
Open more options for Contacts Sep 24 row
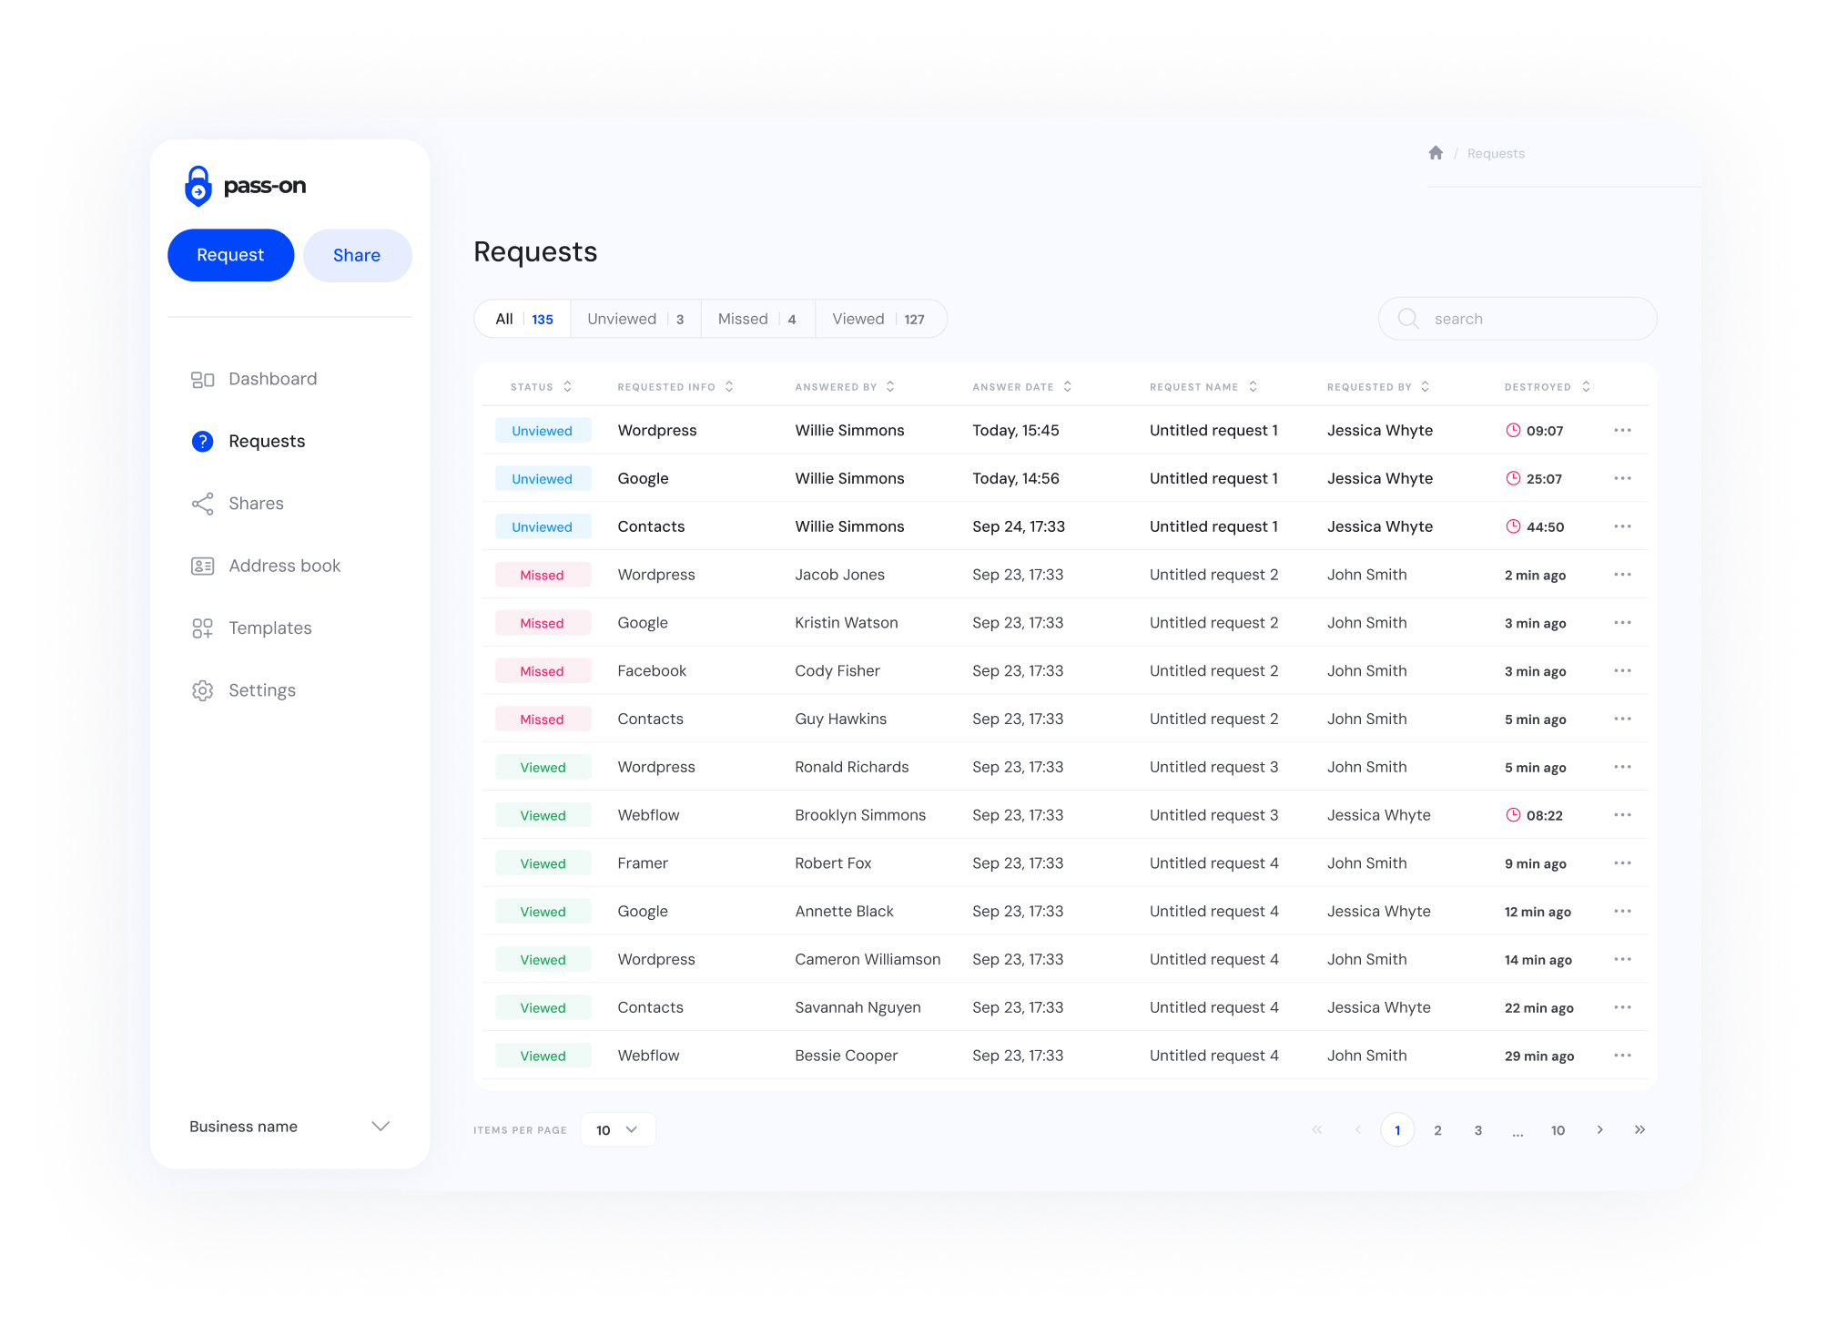pos(1622,526)
